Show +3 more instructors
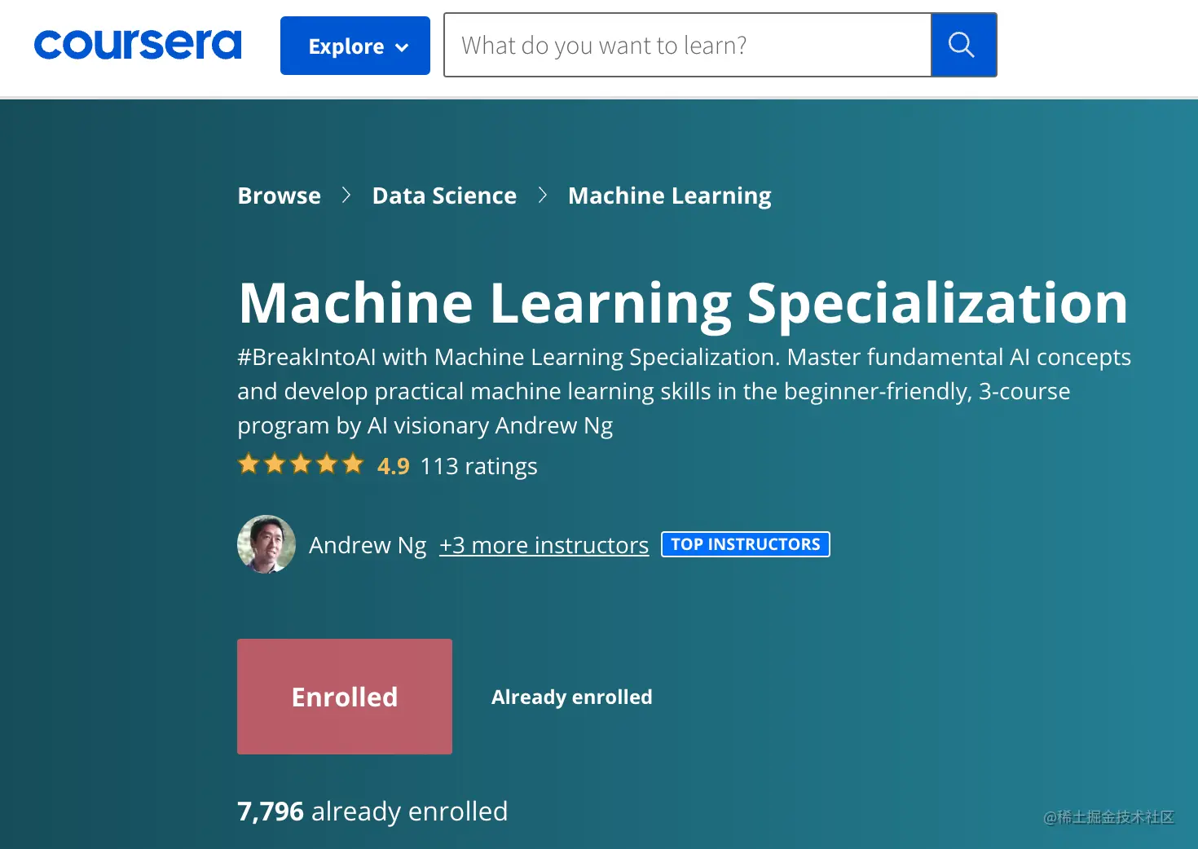 pyautogui.click(x=544, y=545)
